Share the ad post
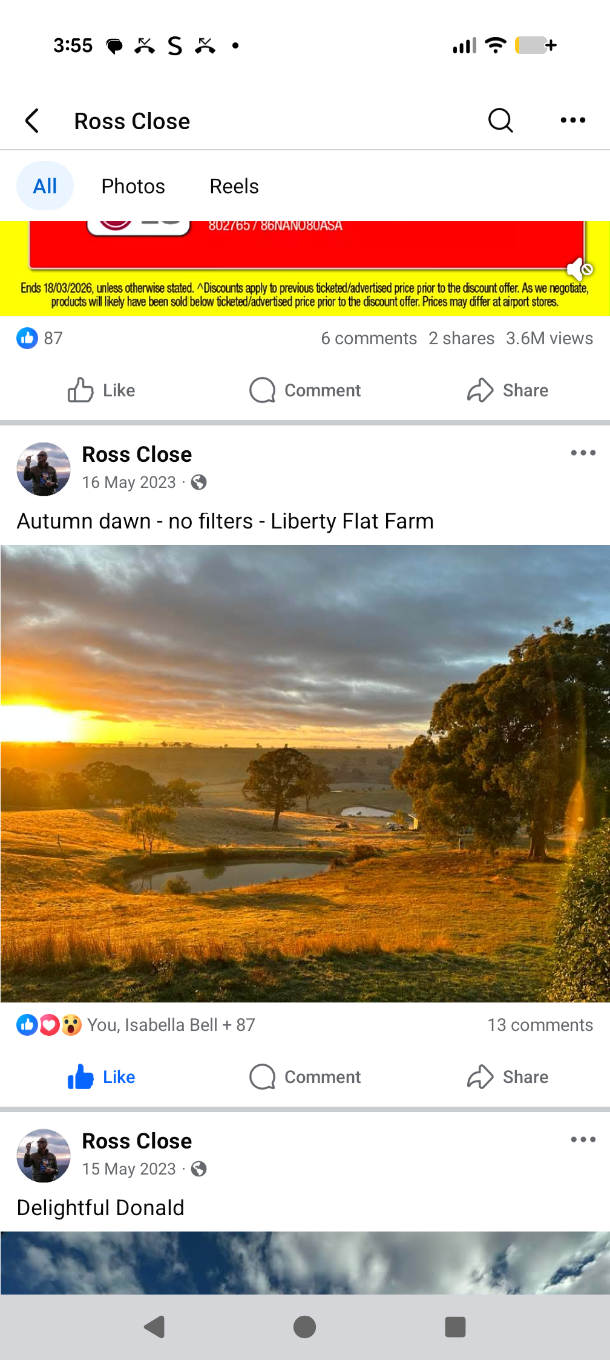Image resolution: width=610 pixels, height=1360 pixels. click(x=508, y=390)
